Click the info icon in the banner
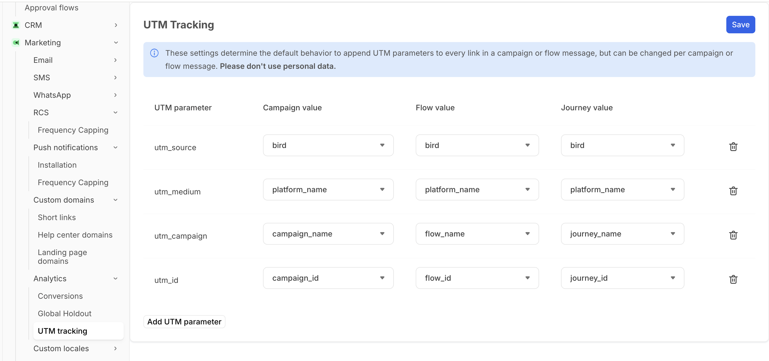769x361 pixels. [x=154, y=53]
